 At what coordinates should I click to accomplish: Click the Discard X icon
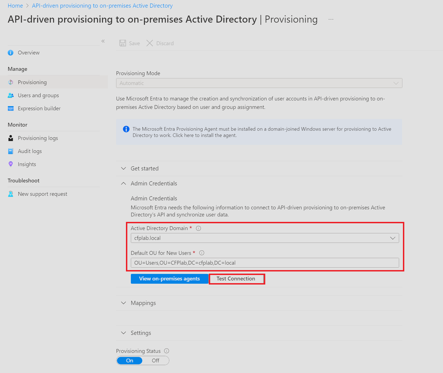[x=150, y=43]
